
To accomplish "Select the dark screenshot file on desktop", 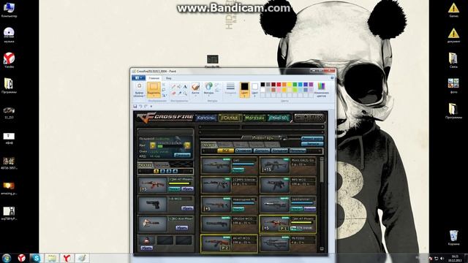I will coord(213,61).
